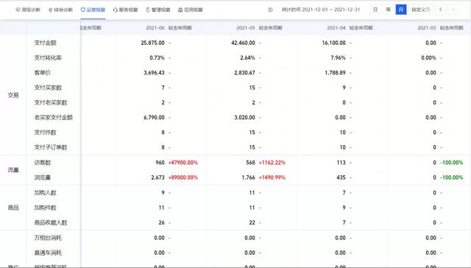The image size is (471, 268).
Task: Click the 直通车消耗 row label
Action: [x=48, y=253]
